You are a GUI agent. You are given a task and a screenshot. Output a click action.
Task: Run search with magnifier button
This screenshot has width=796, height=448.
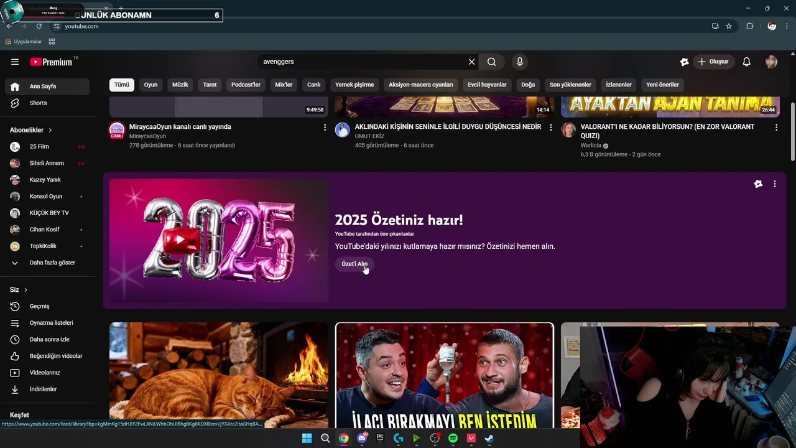click(491, 62)
